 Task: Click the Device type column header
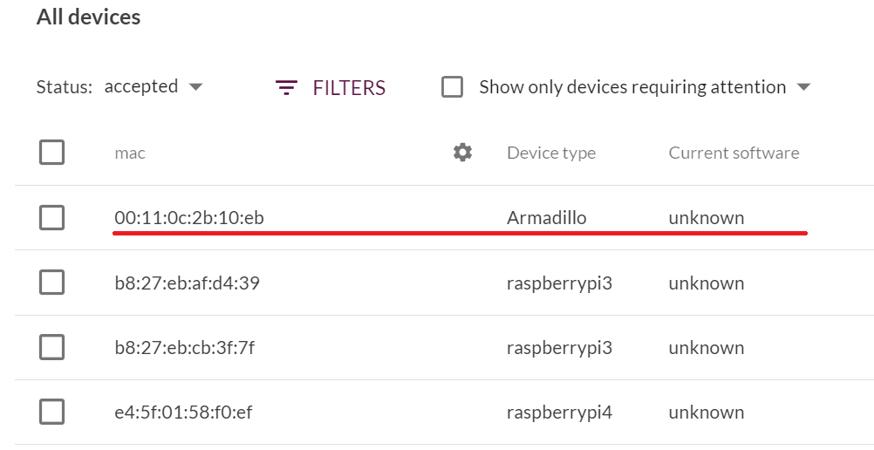[550, 153]
